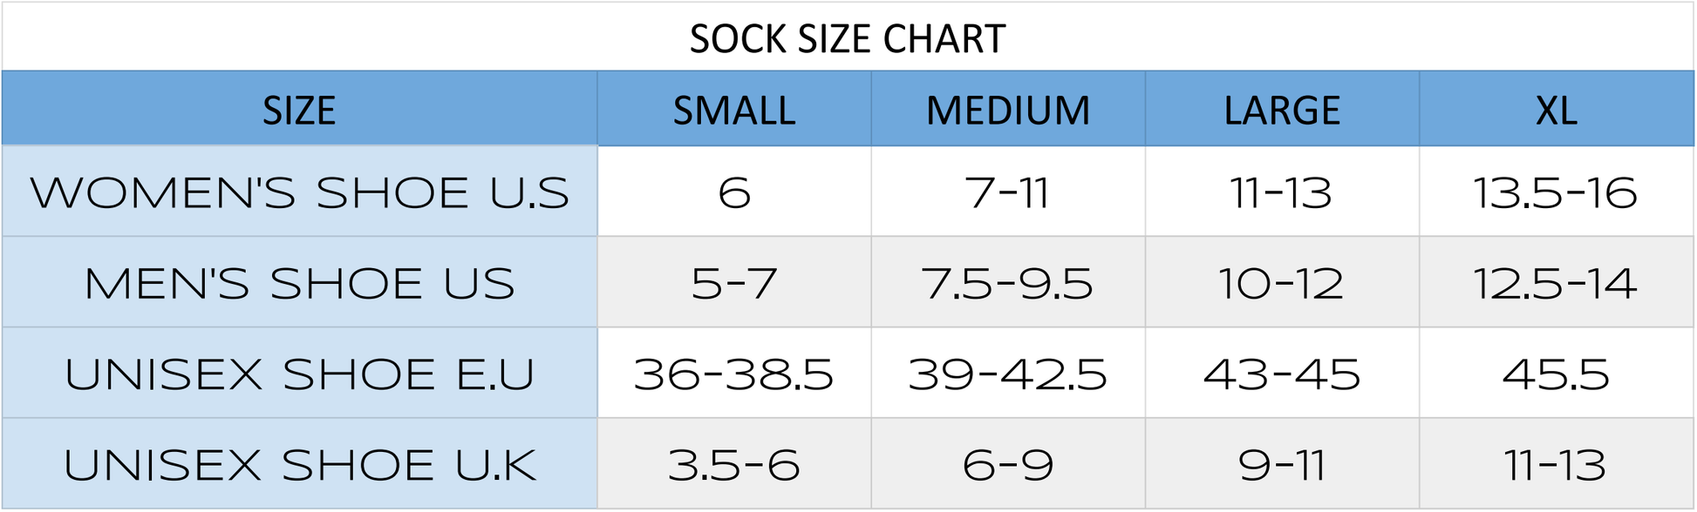
Task: Select the U.K small cell 3.5-6
Action: pyautogui.click(x=734, y=465)
